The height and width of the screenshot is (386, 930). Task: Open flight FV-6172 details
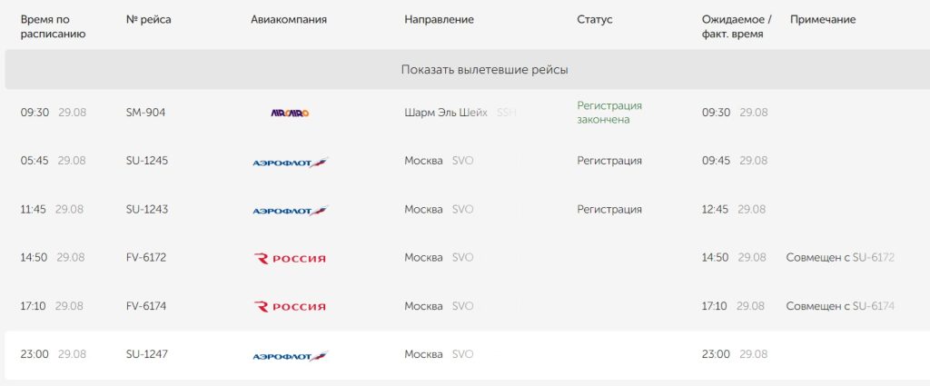click(146, 257)
